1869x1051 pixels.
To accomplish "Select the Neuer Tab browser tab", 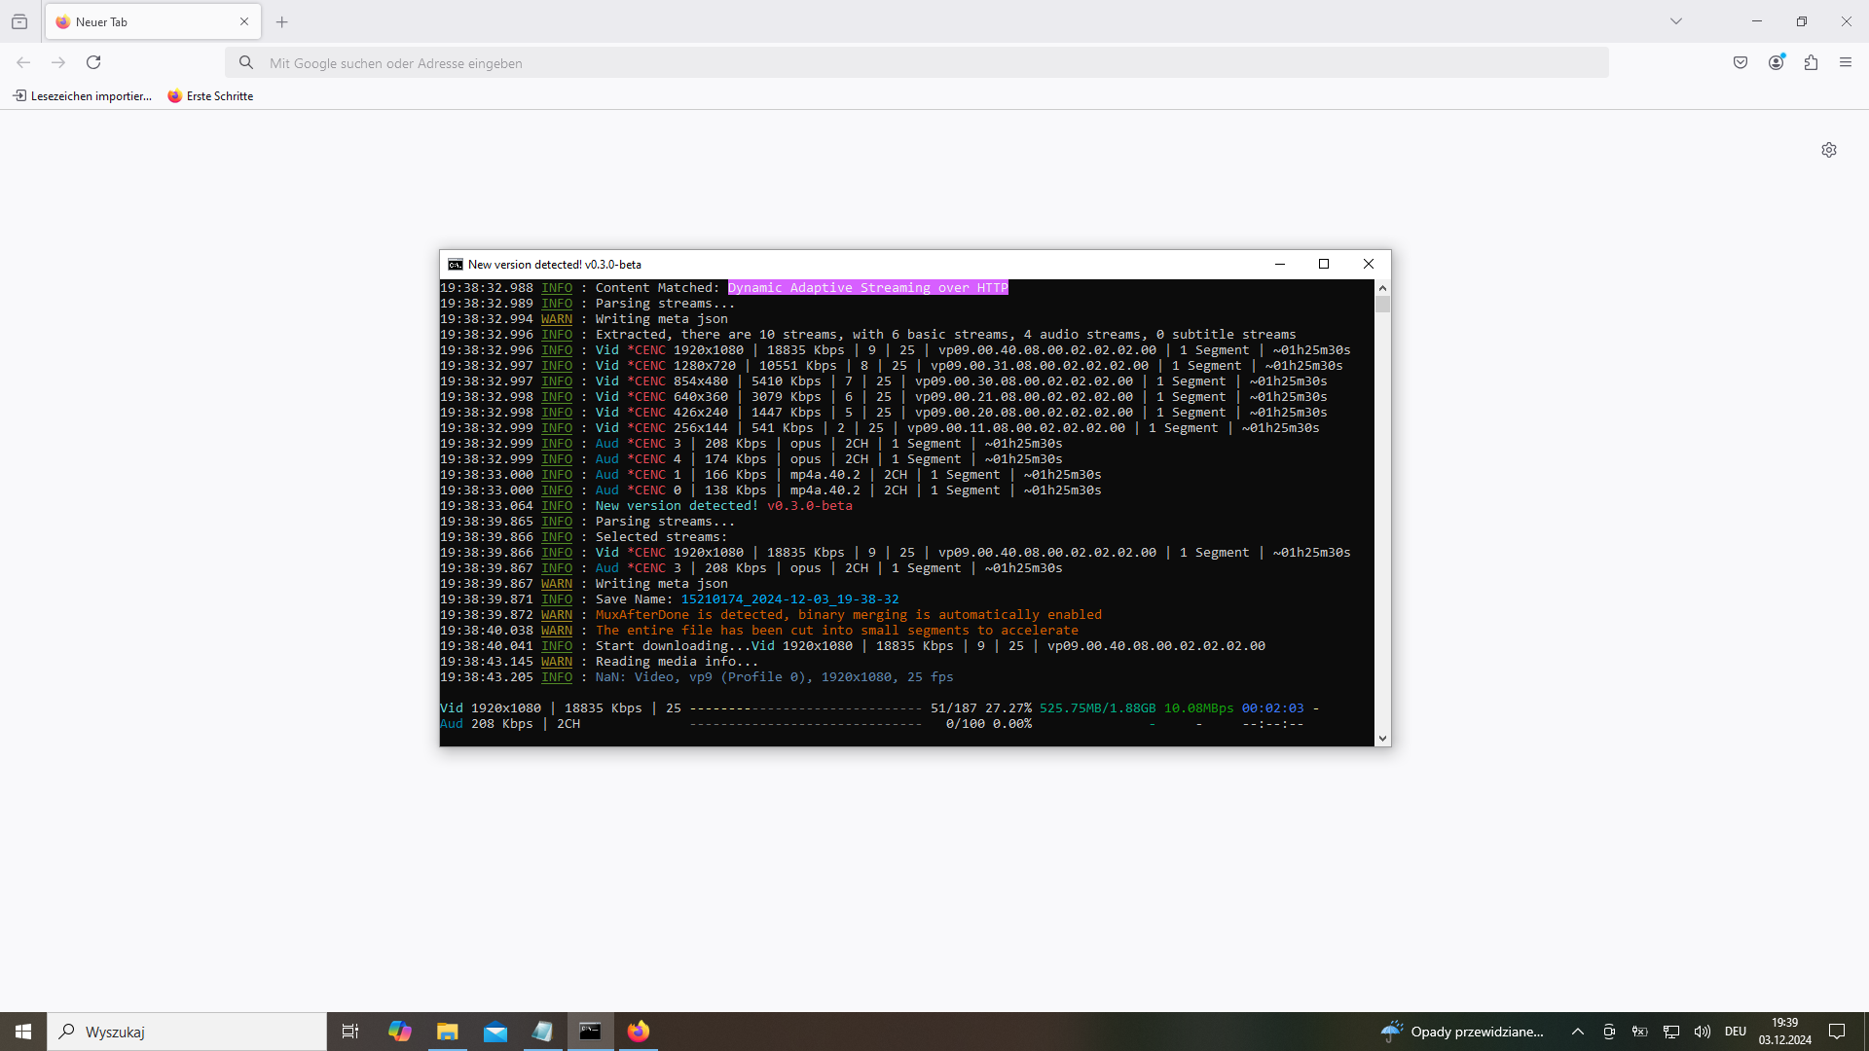I will 146,21.
